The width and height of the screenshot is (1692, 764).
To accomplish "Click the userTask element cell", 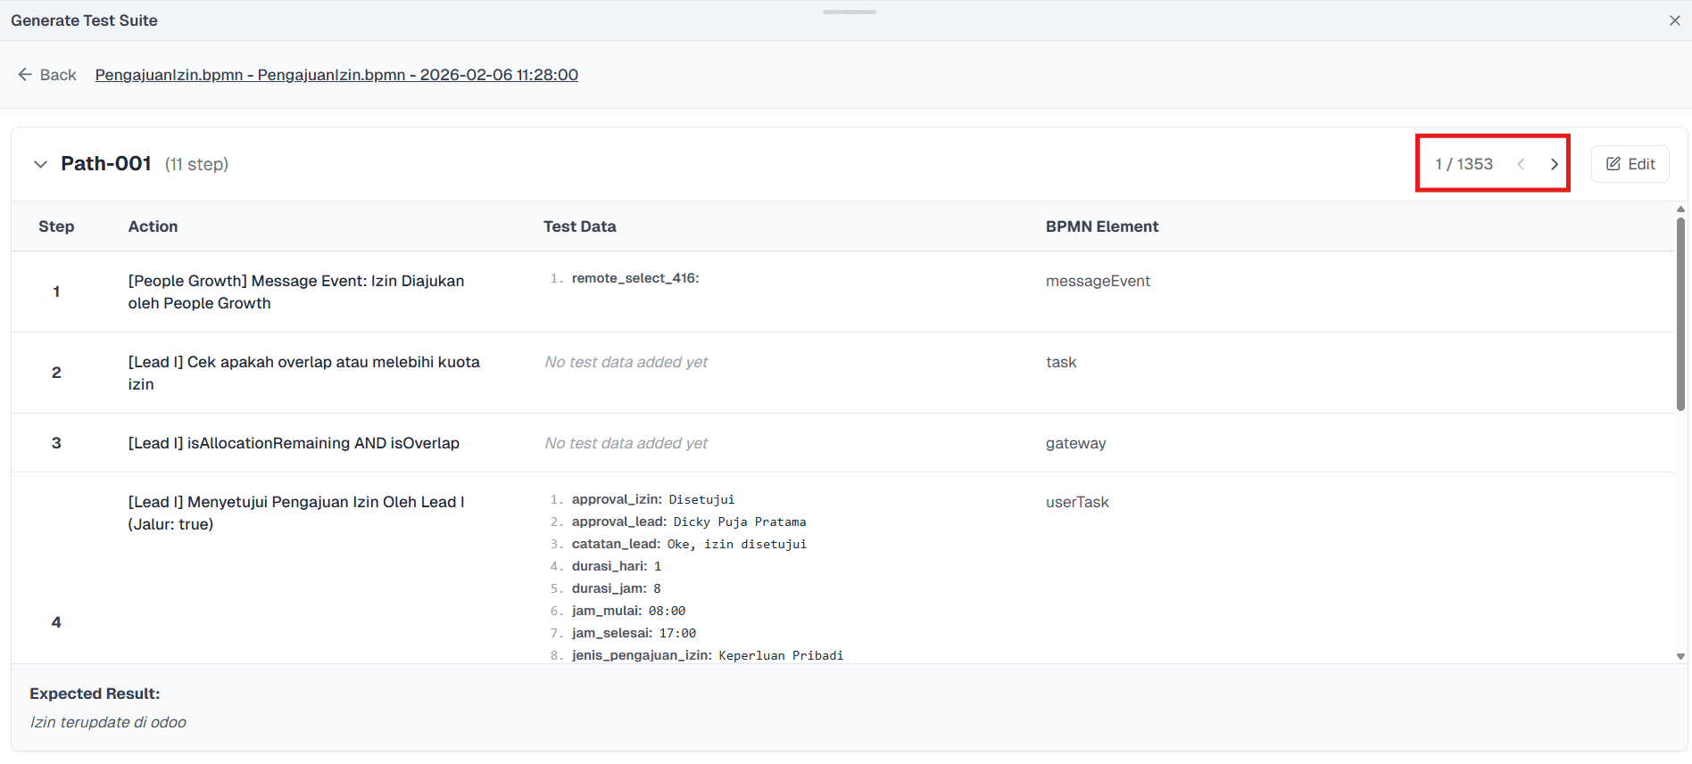I will point(1077,502).
